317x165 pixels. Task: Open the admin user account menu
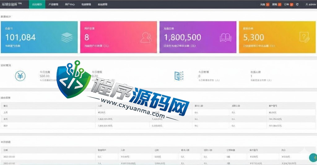[311, 4]
